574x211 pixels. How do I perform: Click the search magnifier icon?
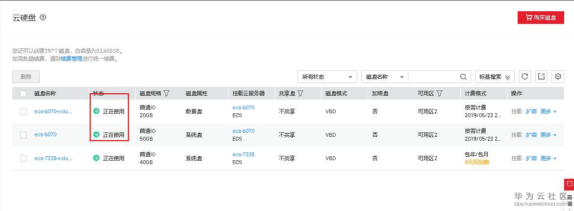point(463,77)
